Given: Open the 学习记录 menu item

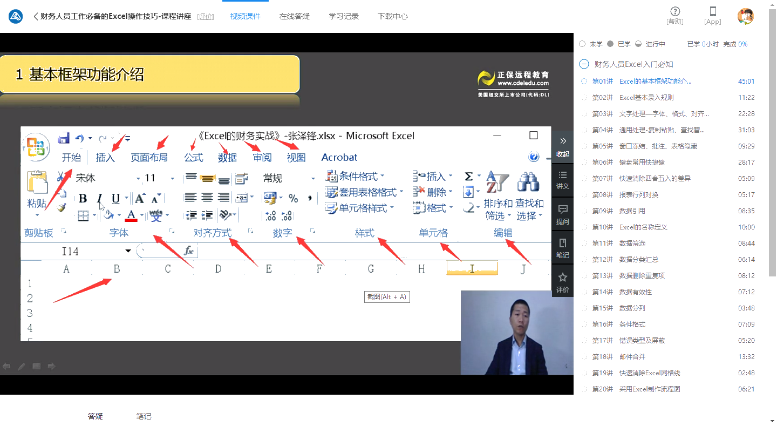Looking at the screenshot, I should click(x=343, y=16).
